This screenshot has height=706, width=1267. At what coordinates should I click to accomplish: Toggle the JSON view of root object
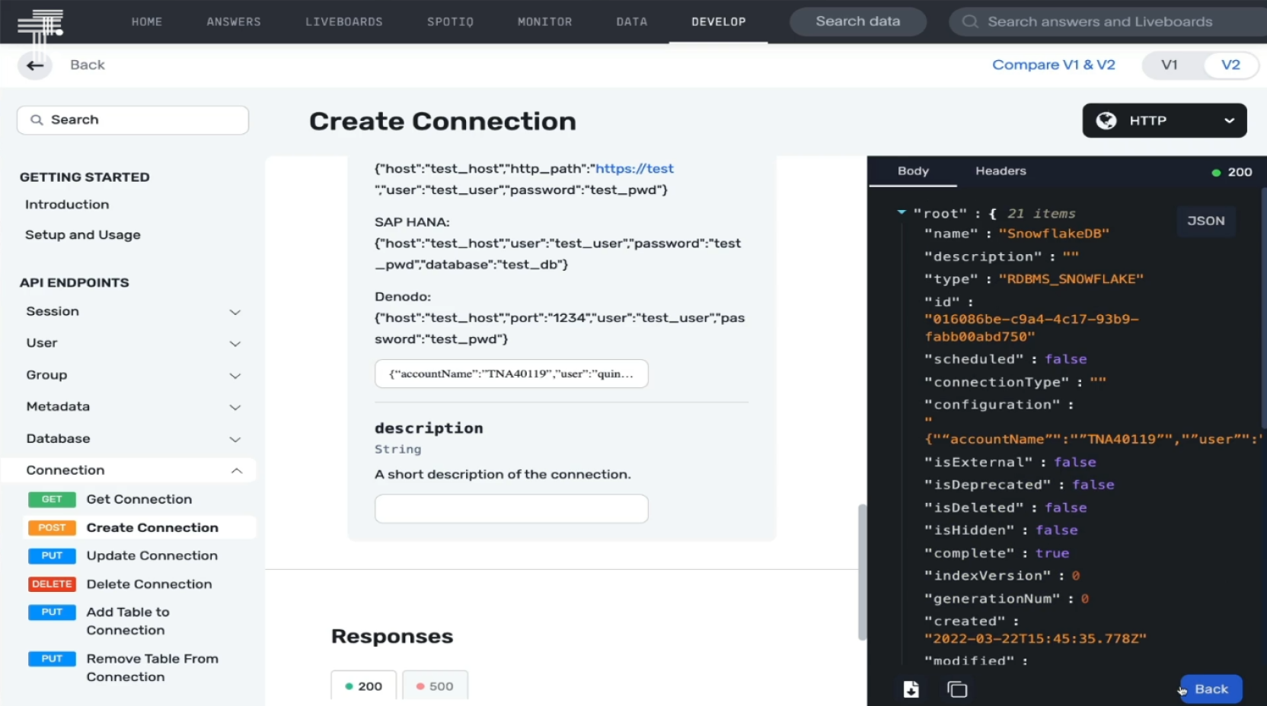1205,221
